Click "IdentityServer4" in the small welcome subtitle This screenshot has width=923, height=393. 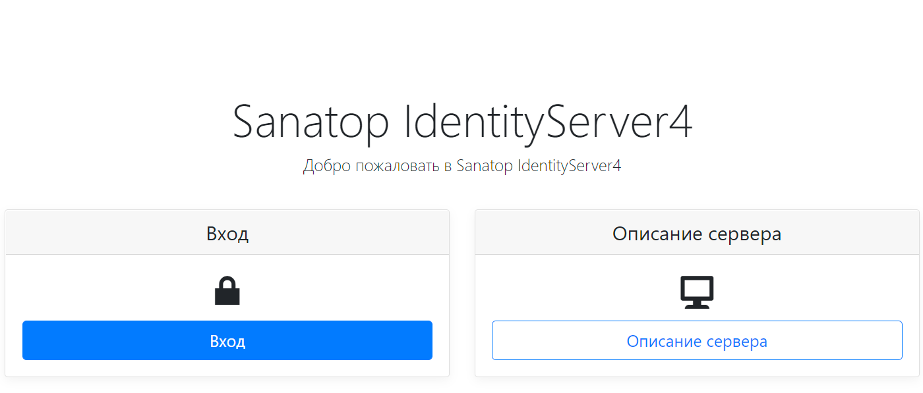[570, 166]
